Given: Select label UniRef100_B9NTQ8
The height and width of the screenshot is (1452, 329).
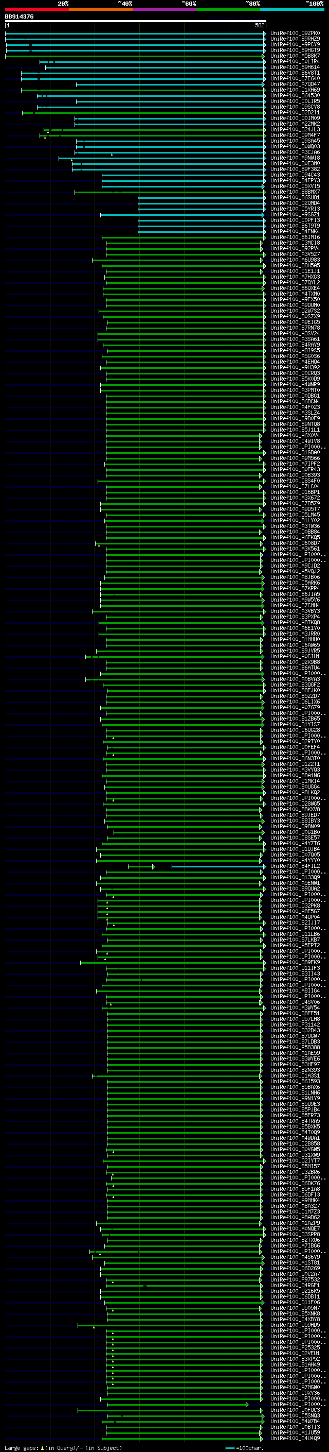Looking at the screenshot, I should [295, 424].
